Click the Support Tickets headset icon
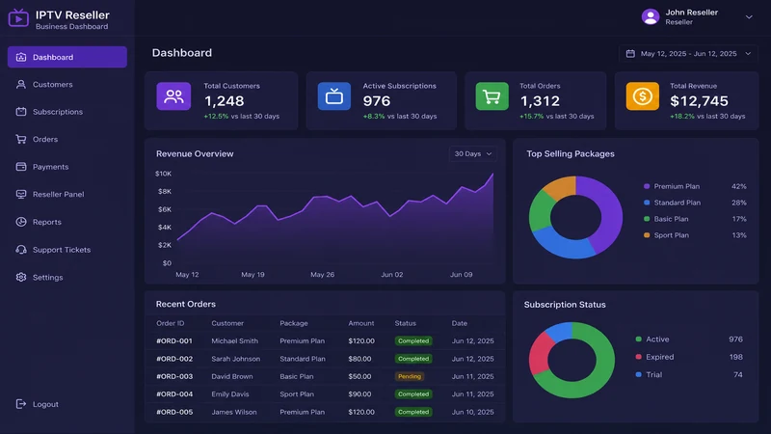Screen dimensions: 771x434 point(20,250)
